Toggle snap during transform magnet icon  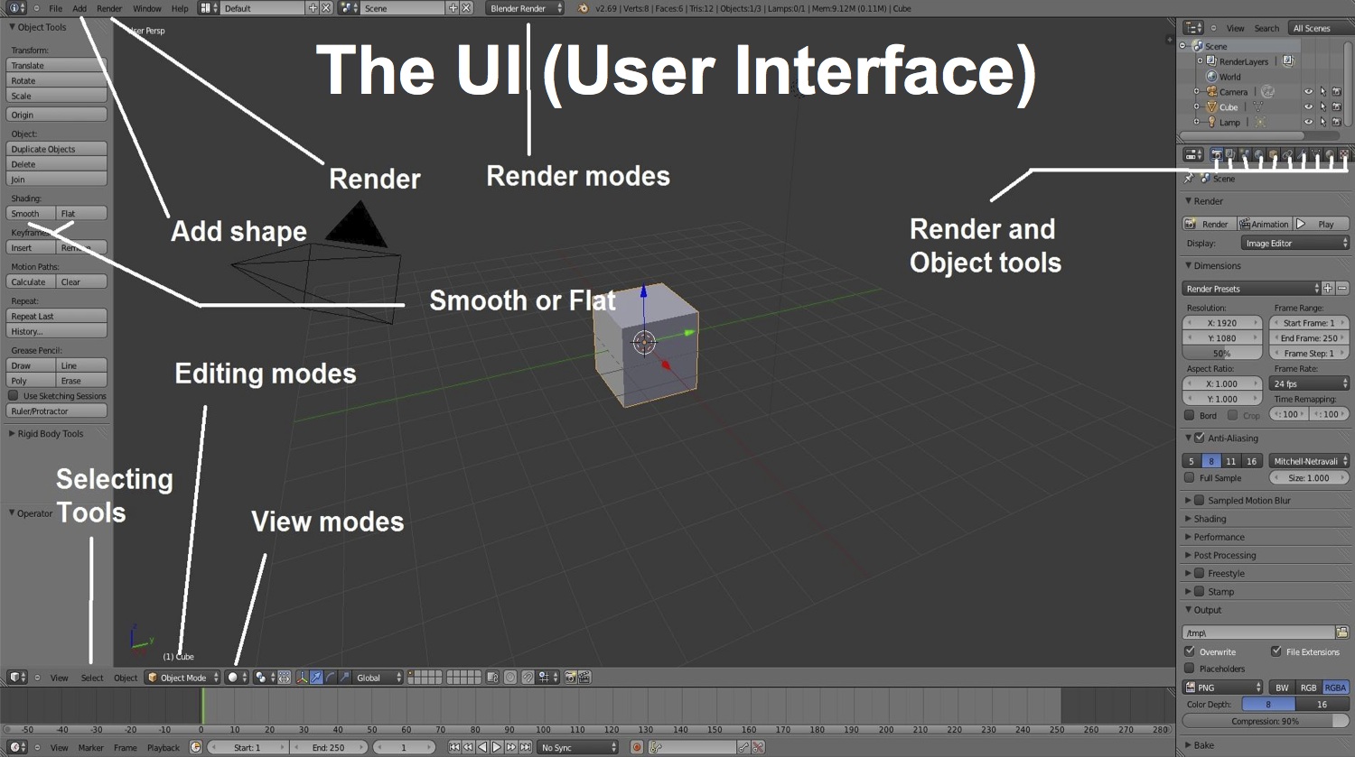pyautogui.click(x=528, y=678)
